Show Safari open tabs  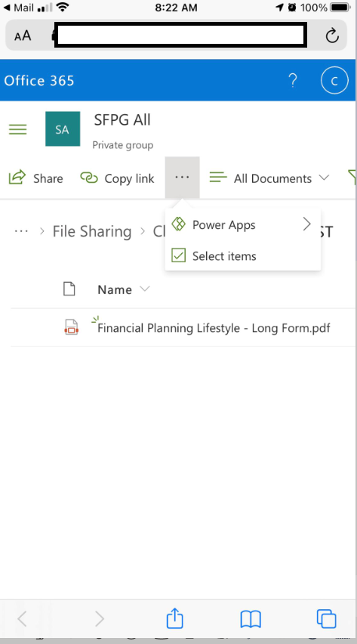click(x=327, y=618)
